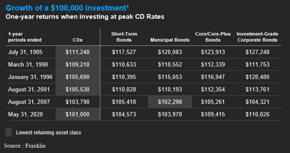Viewport: 290px width, 153px height.
Task: Select the CDs column header
Action: pos(78,40)
